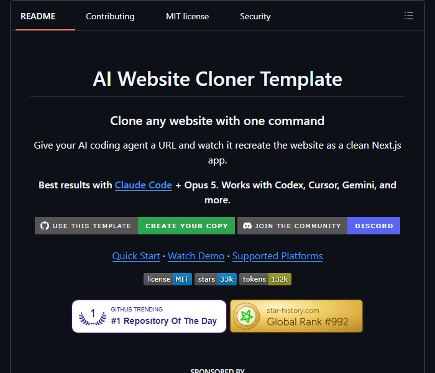This screenshot has height=373, width=435.
Task: Click the stars 33k badge
Action: click(x=216, y=279)
